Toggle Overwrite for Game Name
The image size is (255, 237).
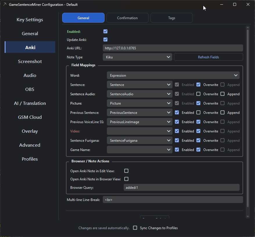click(x=198, y=150)
